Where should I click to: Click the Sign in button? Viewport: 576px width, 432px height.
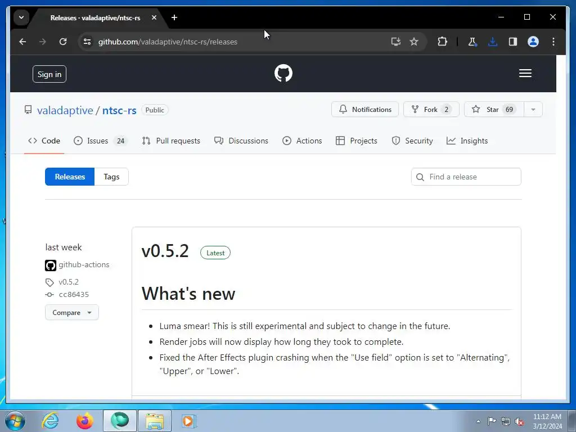[x=49, y=74]
